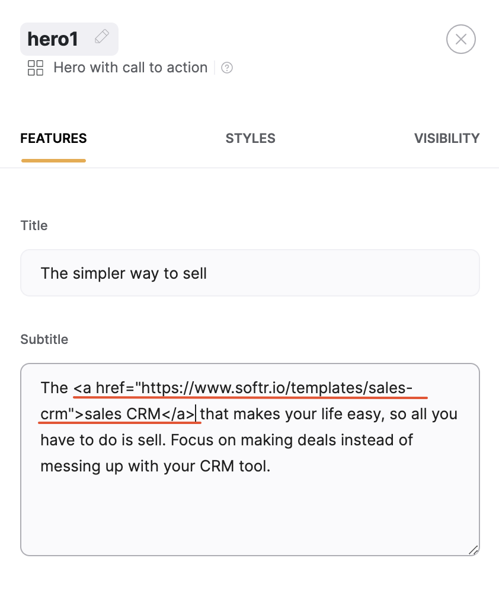Image resolution: width=499 pixels, height=593 pixels.
Task: Switch to the STYLES tab
Action: [250, 138]
